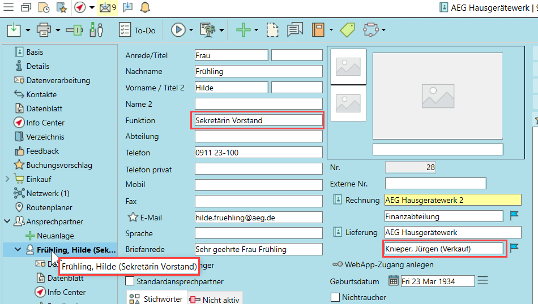Open Routenplaner in the sidebar
538x304 pixels.
click(49, 207)
